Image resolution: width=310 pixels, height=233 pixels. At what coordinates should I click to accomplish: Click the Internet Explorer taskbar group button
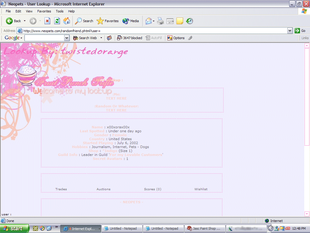tap(81, 228)
